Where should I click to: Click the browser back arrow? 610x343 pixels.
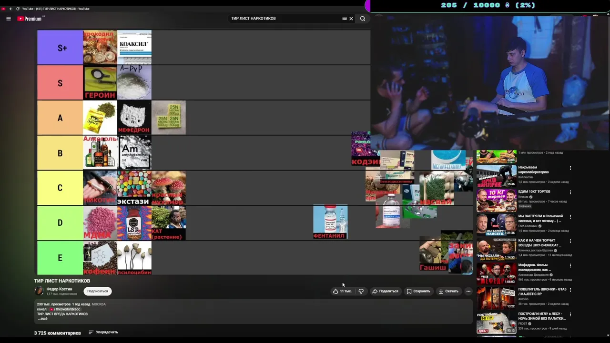pyautogui.click(x=11, y=9)
